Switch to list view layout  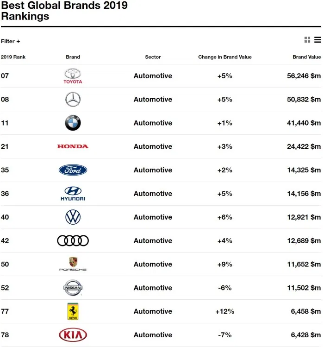coord(318,40)
